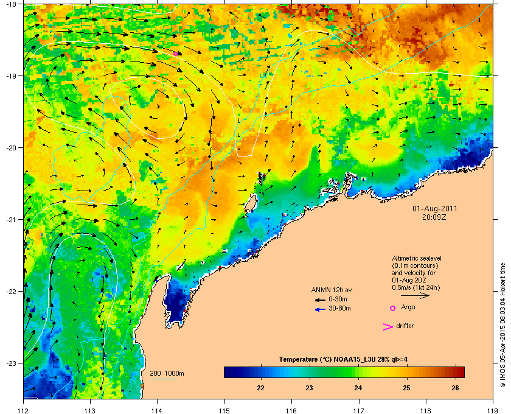Click the colorbar tick label '25'

click(406, 388)
